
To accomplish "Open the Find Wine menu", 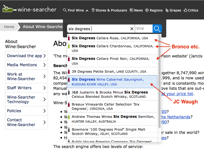I will (76, 10).
